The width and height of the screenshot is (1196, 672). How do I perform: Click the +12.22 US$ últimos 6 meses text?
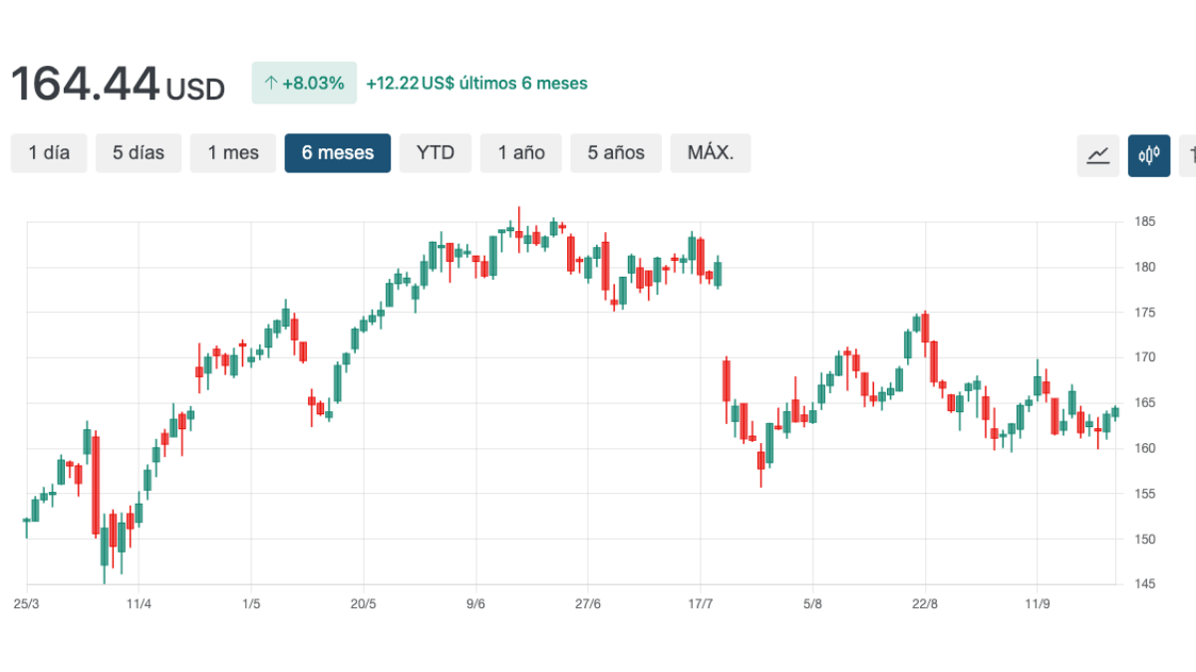[476, 84]
